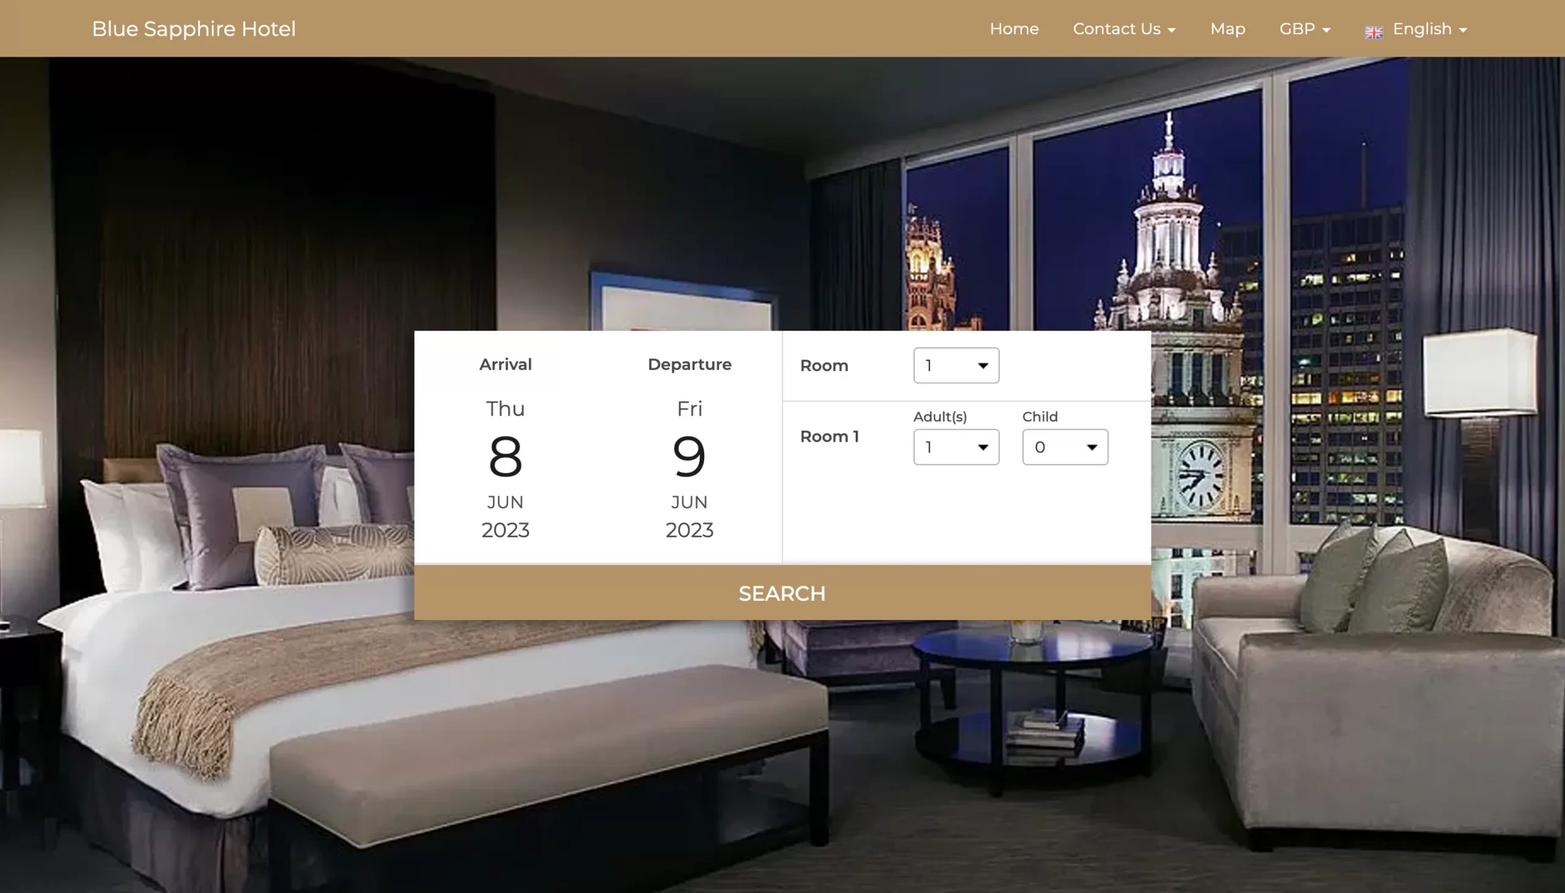Click the Blue Sapphire Hotel logo text
Viewport: 1565px width, 893px height.
194,29
